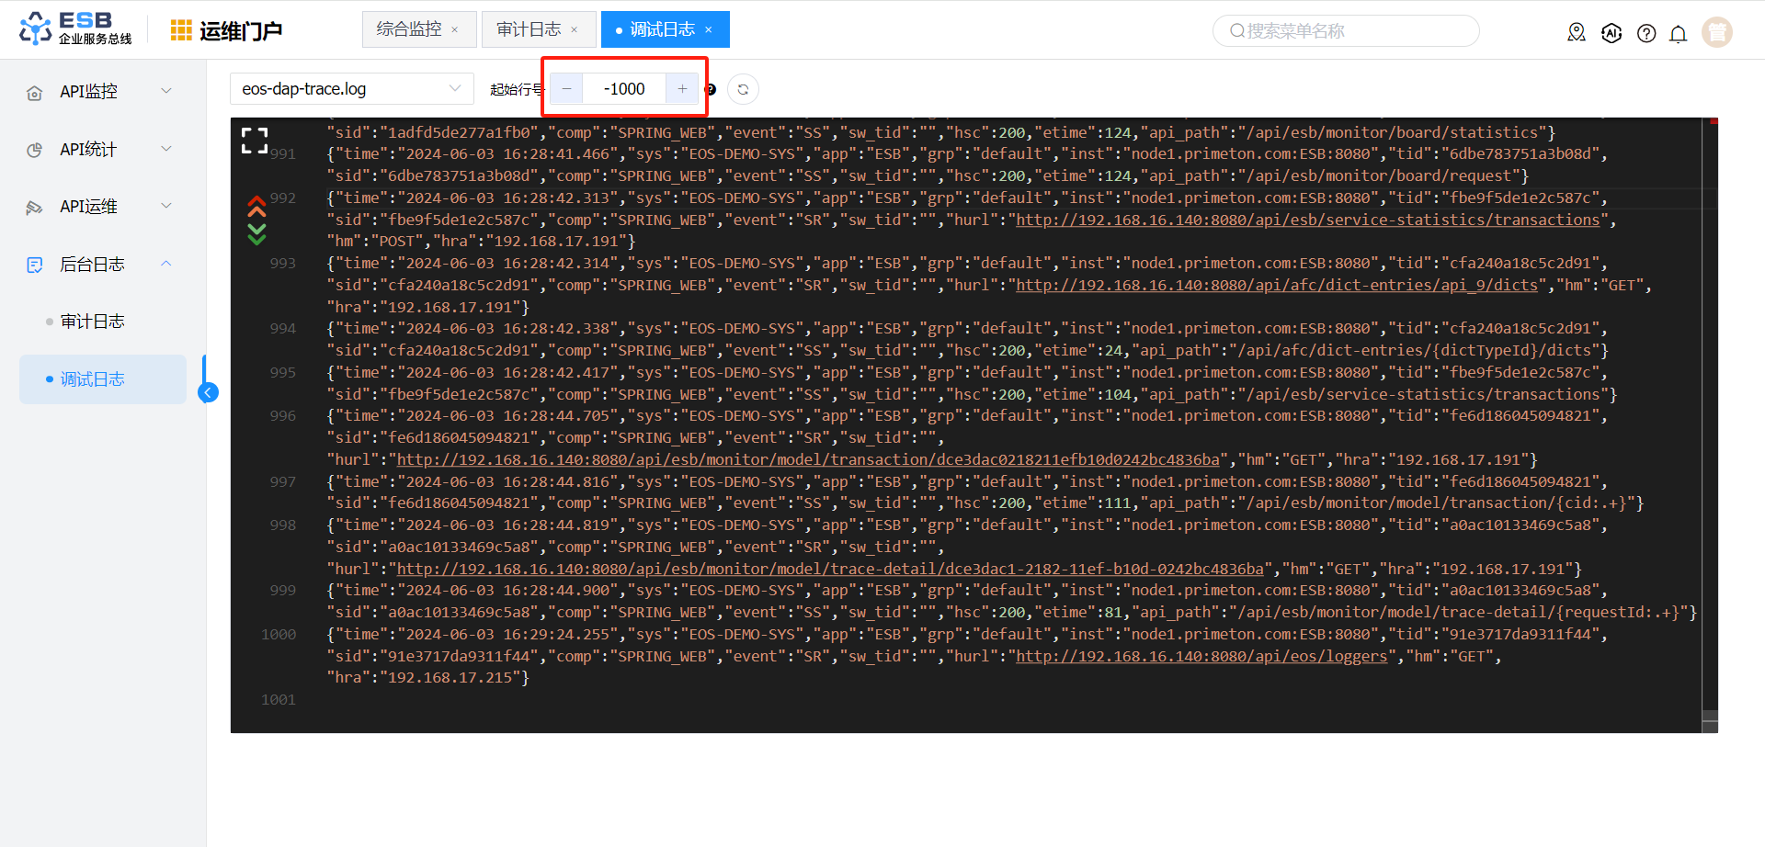
Task: Click the empty line number 1001
Action: tap(279, 699)
